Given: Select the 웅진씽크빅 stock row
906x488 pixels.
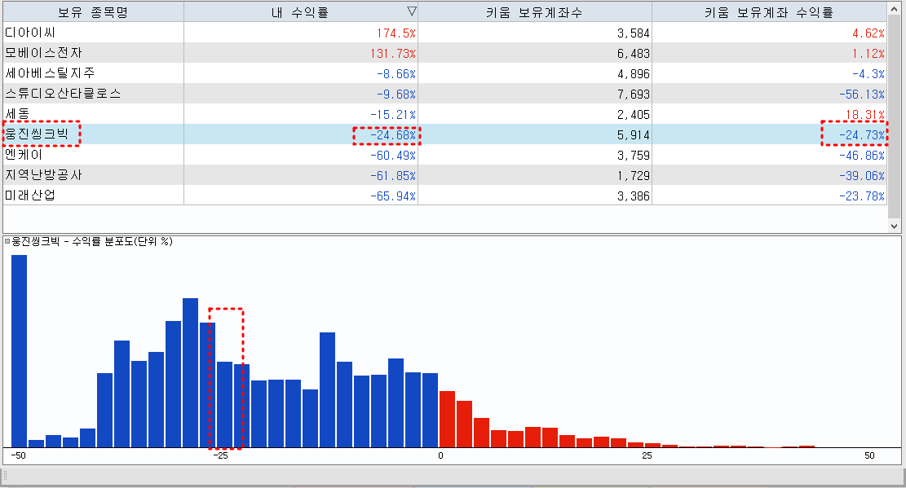Looking at the screenshot, I should pyautogui.click(x=445, y=134).
